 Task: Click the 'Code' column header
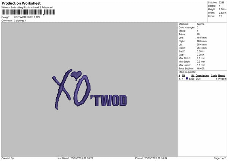pyautogui.click(x=214, y=76)
